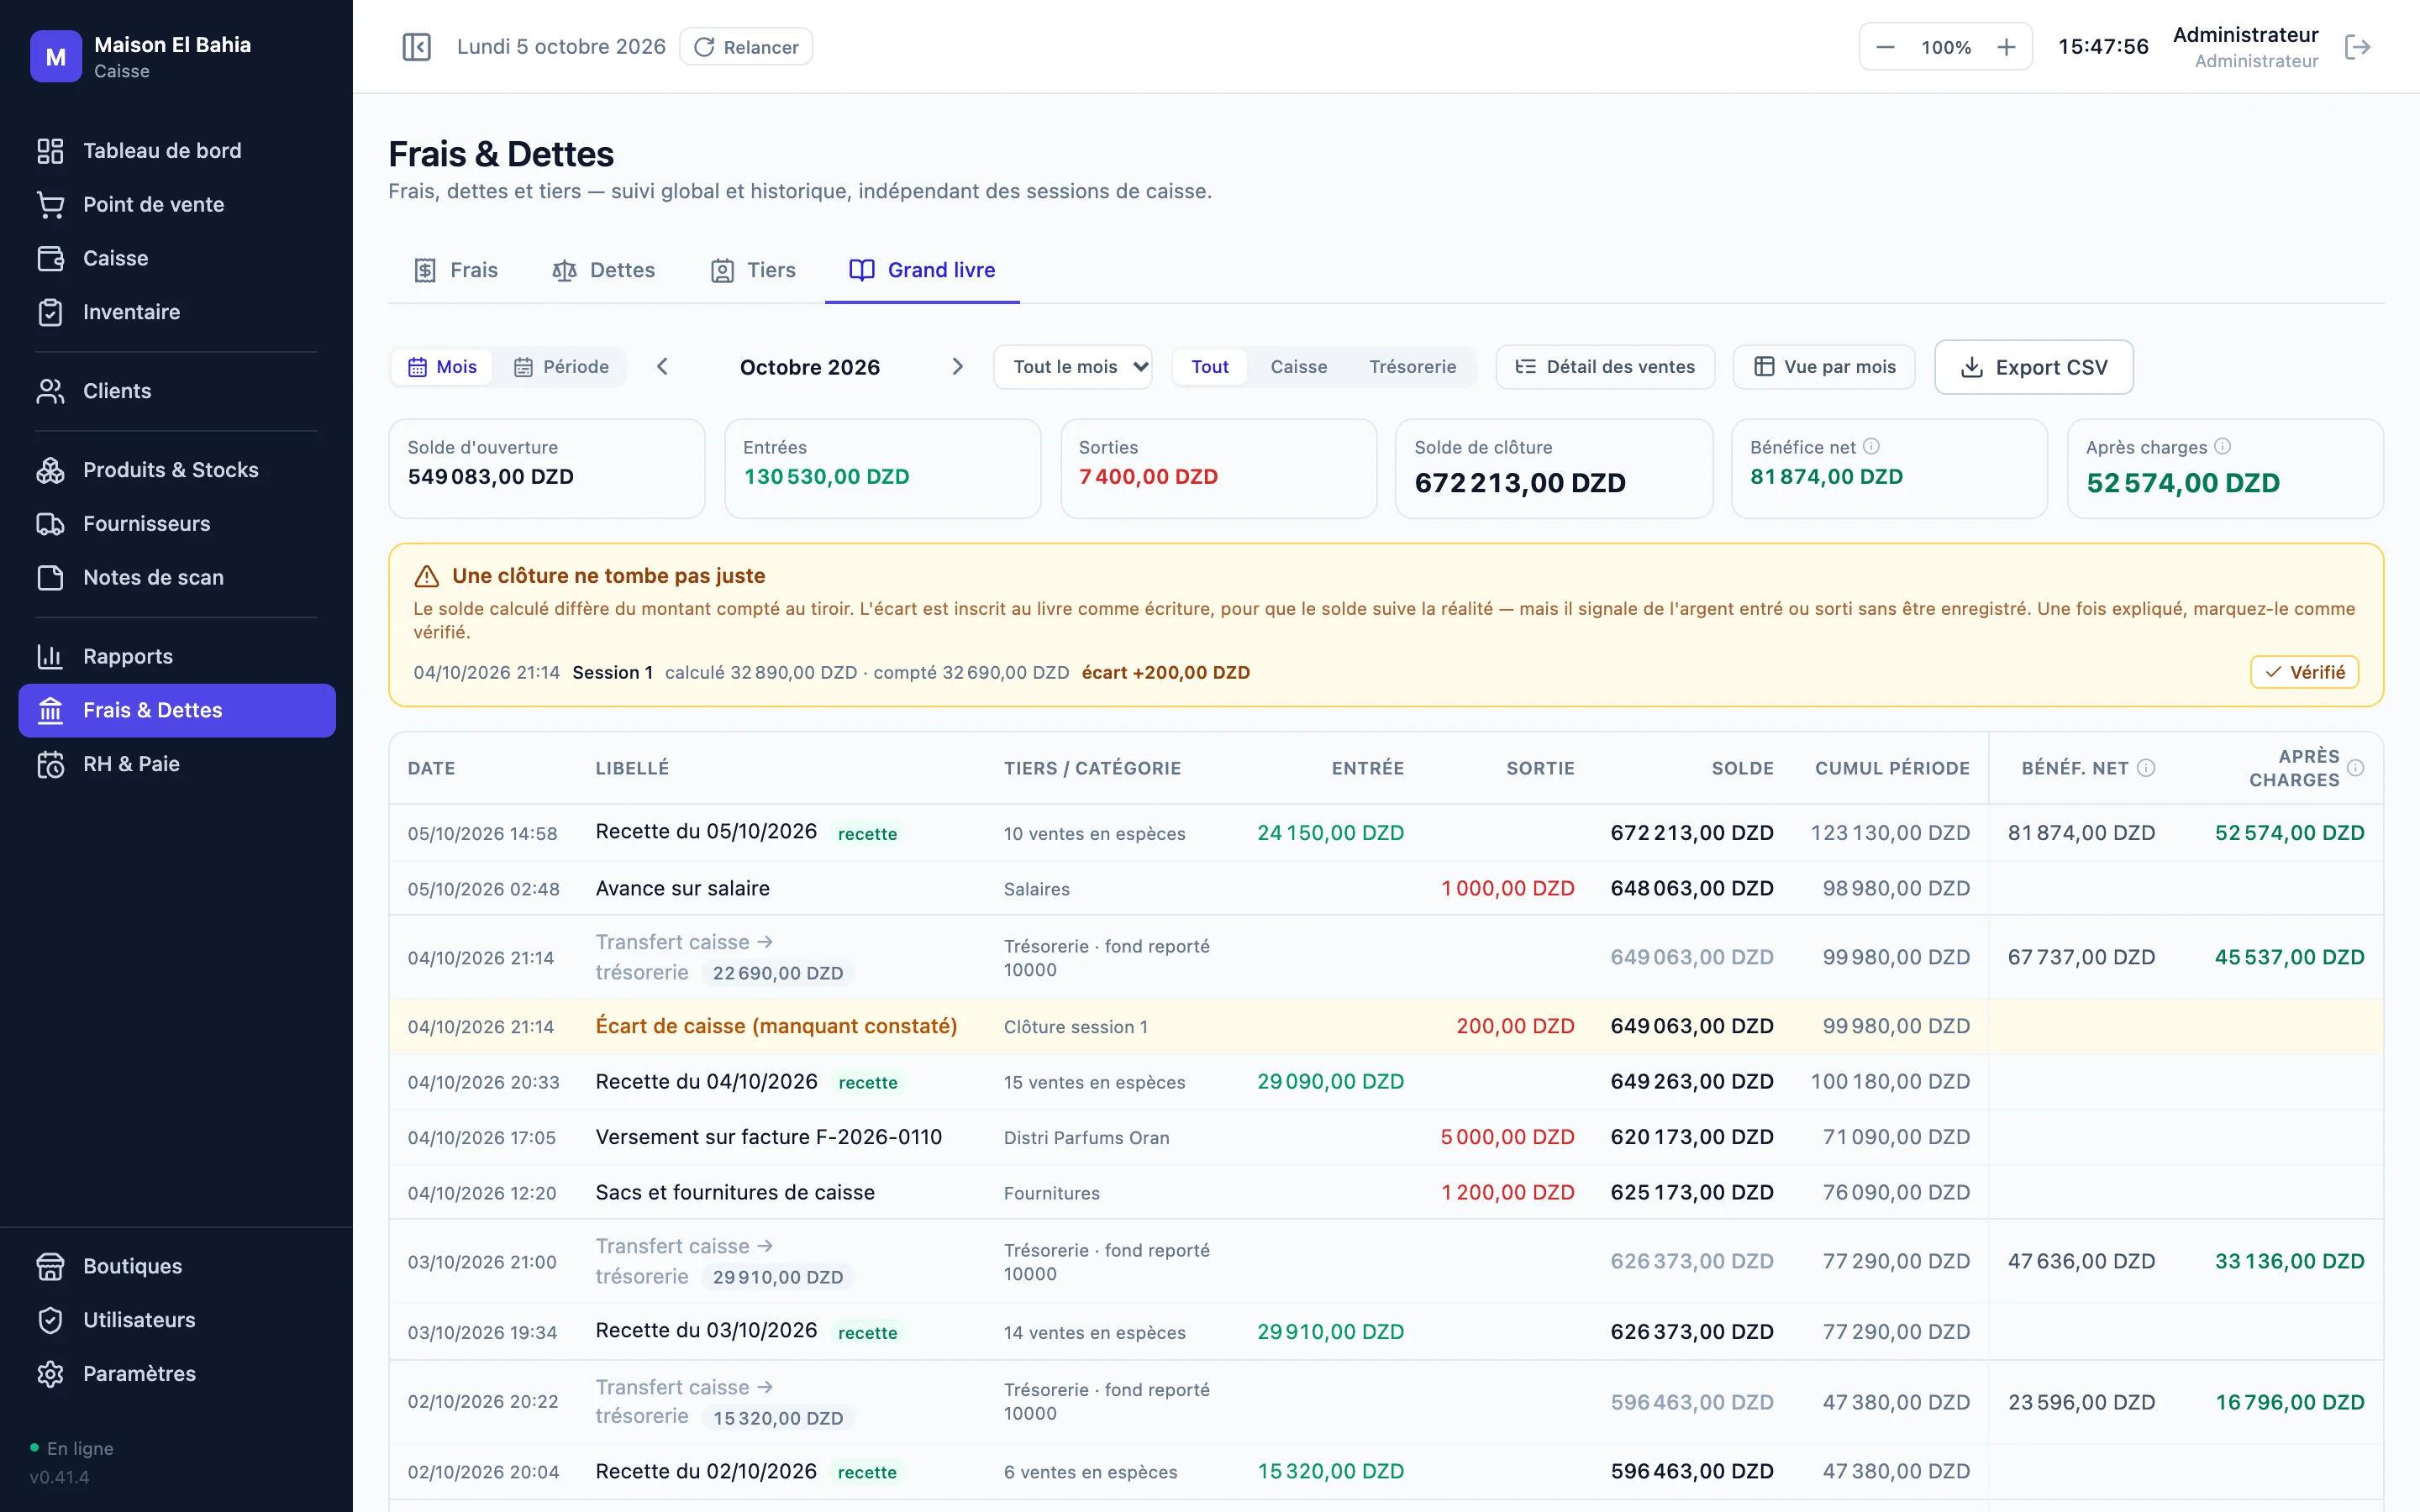The height and width of the screenshot is (1512, 2420).
Task: Filter ledger by Caisse only
Action: coord(1298,367)
